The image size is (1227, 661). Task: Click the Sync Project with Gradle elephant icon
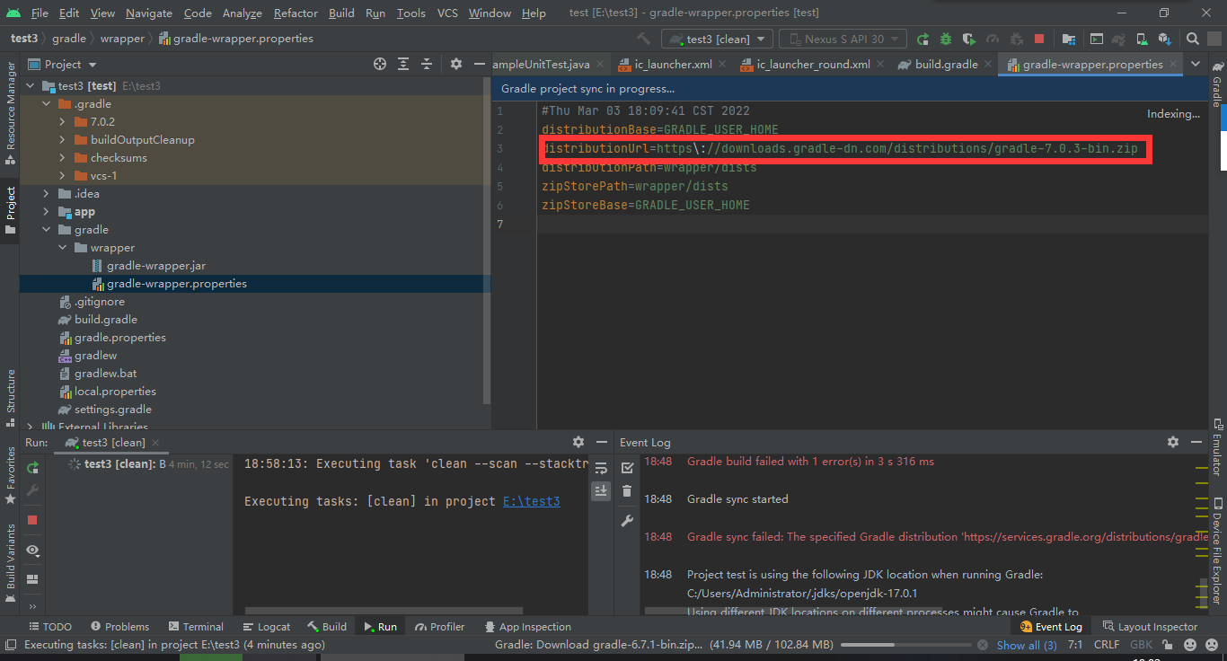point(1119,39)
